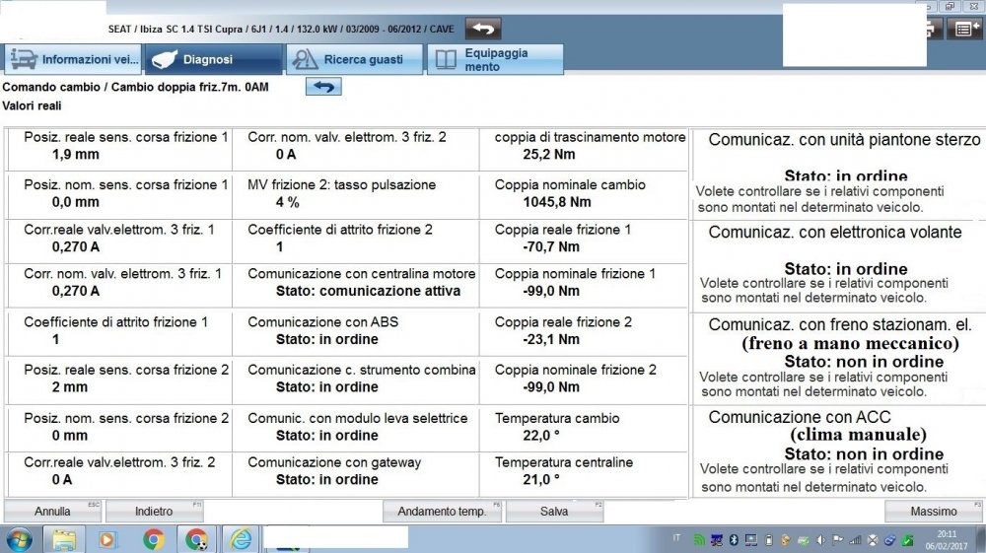Screen dimensions: 986x553
Task: Open the Ricerca guasti tab
Action: [x=354, y=59]
